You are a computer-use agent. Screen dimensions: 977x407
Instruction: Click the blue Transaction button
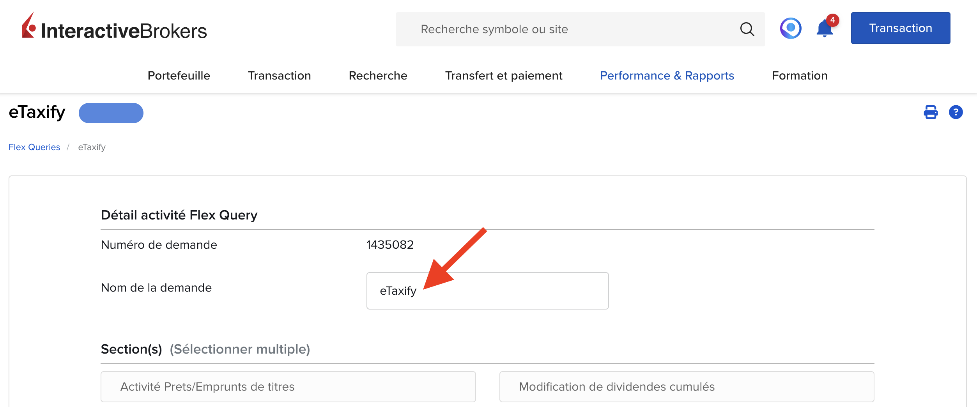pyautogui.click(x=900, y=28)
